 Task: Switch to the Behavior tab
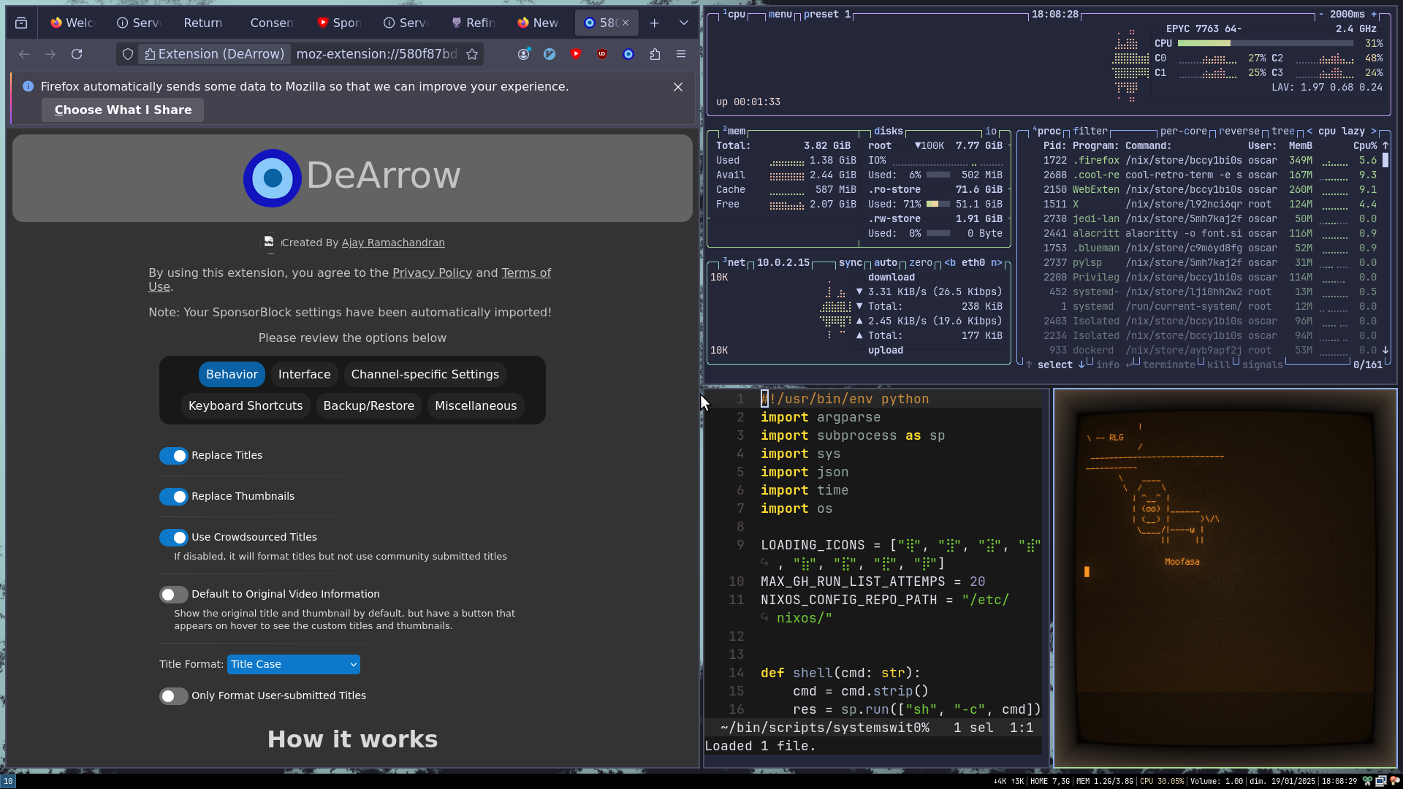coord(232,375)
